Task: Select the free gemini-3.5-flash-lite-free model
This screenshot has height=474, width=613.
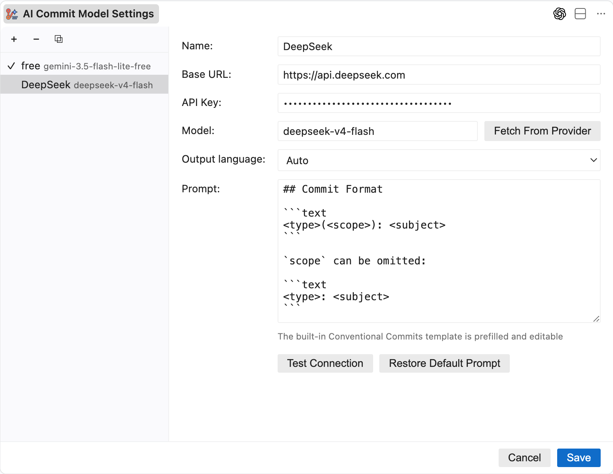Action: 84,66
